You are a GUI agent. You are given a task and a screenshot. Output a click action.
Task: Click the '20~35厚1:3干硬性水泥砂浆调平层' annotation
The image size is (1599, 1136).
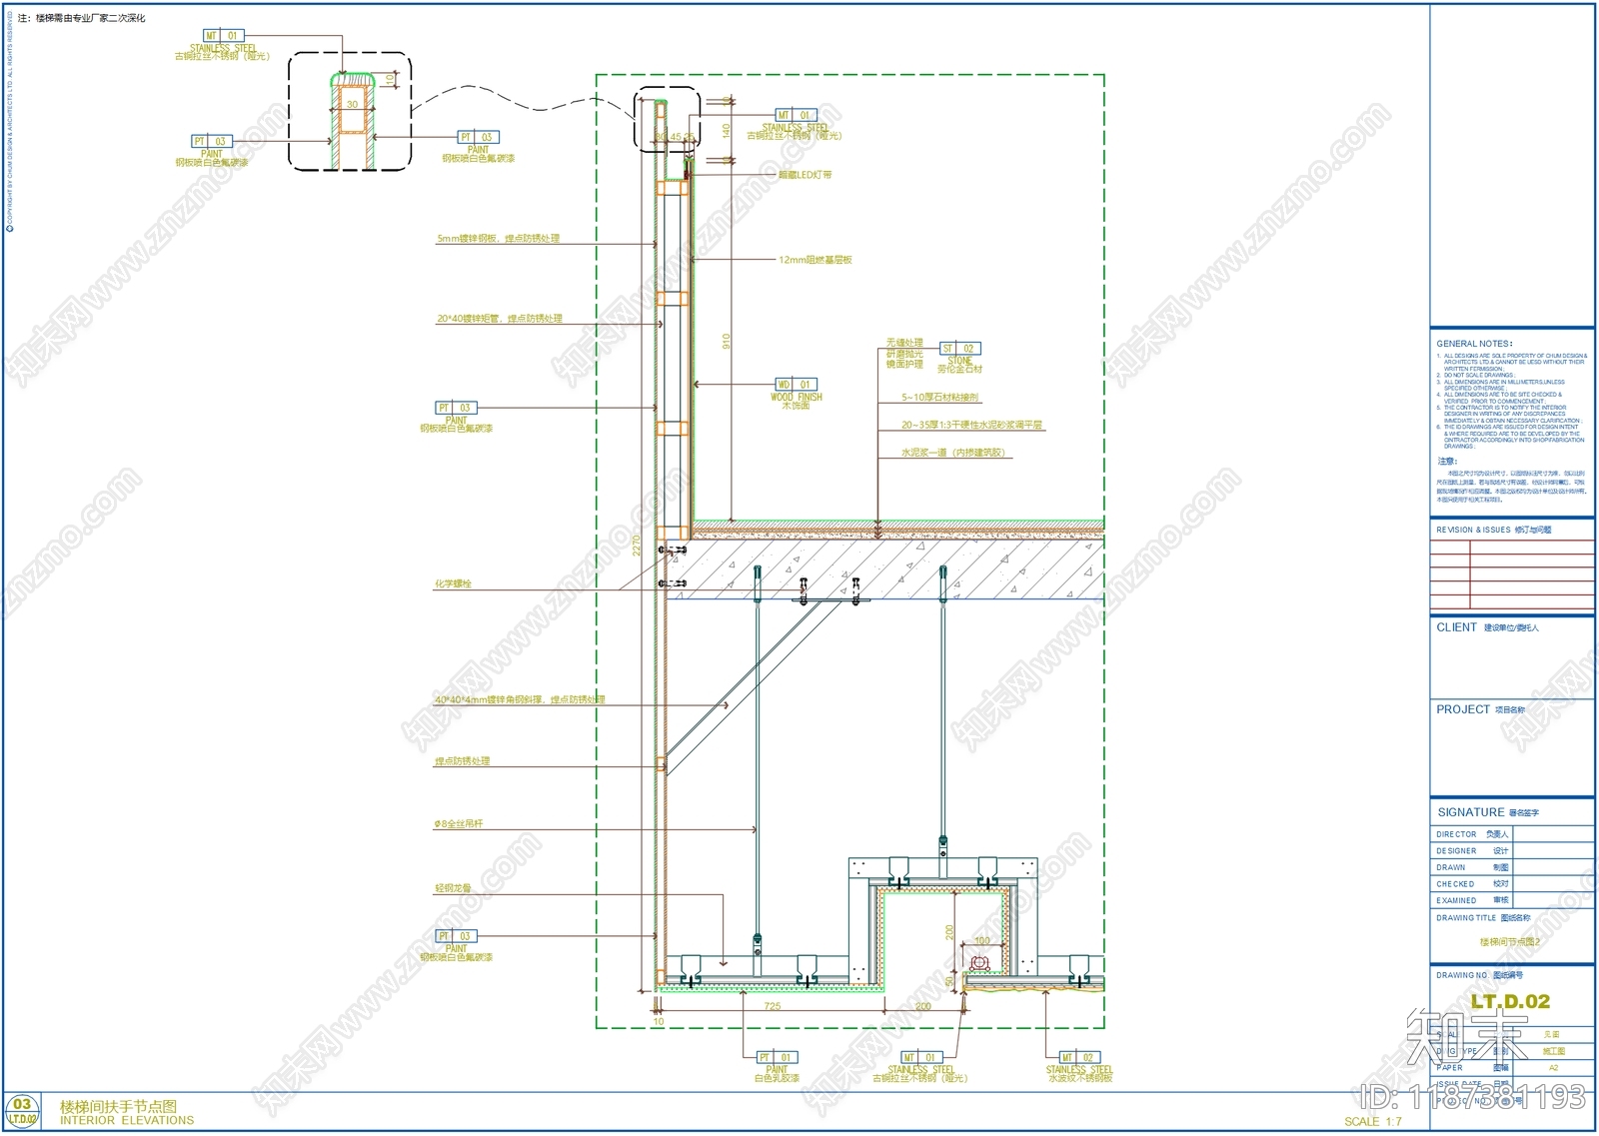pos(972,425)
